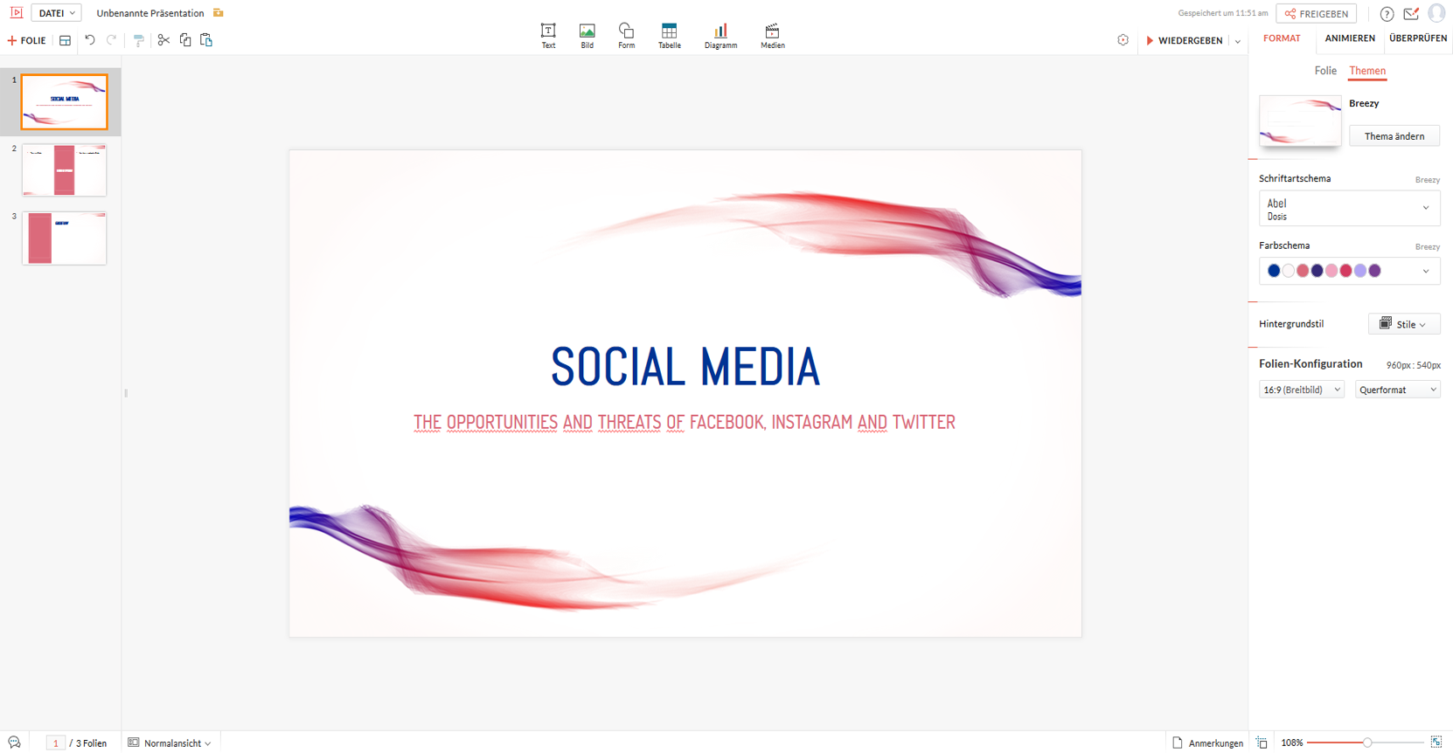Click fit-to-screen icon at bottom right
Screen dimensions: 1453x753
[1436, 743]
